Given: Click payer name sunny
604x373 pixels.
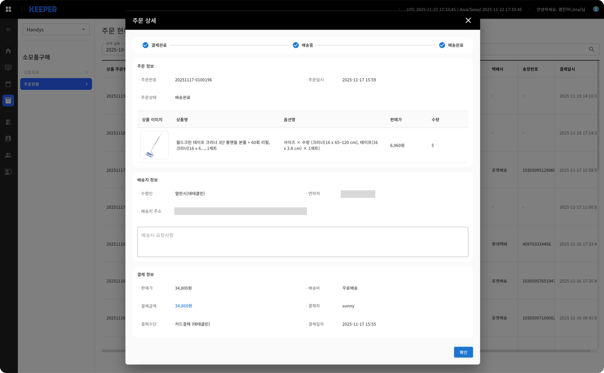Looking at the screenshot, I should click(348, 306).
